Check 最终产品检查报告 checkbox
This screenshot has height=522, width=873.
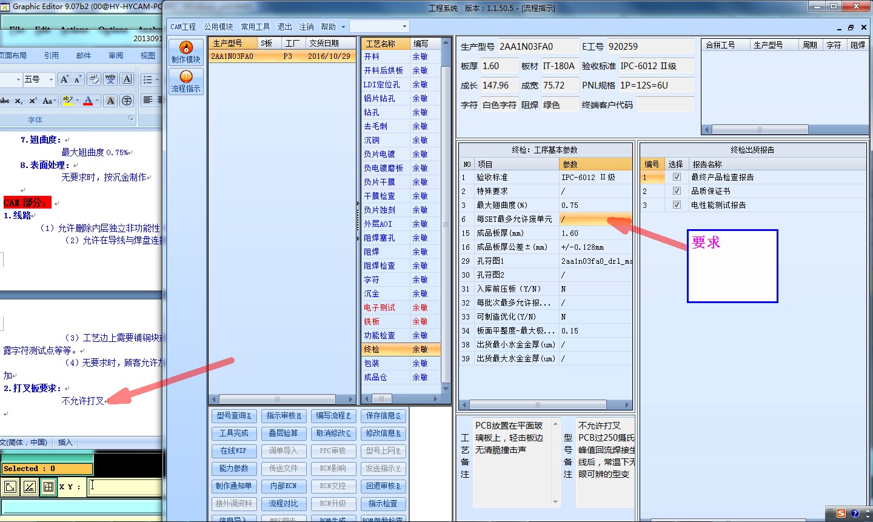[x=677, y=177]
